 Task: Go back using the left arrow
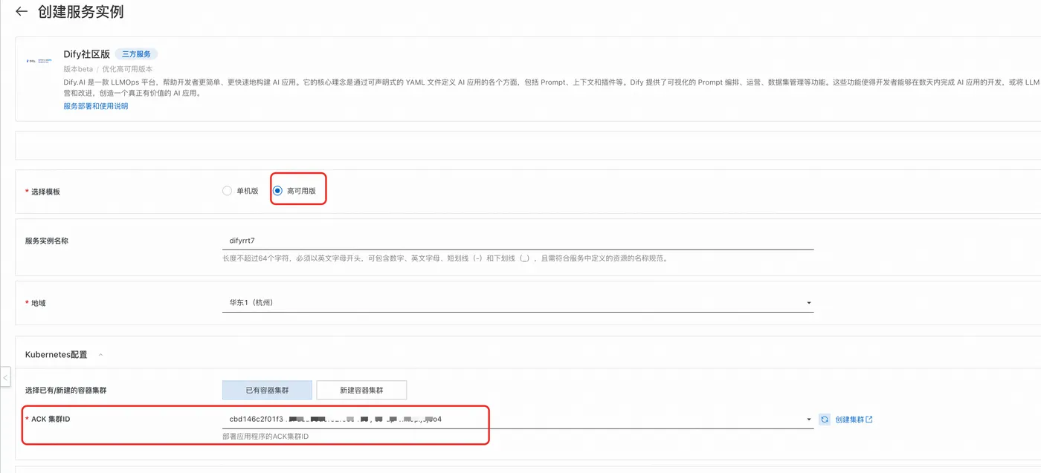pos(21,12)
